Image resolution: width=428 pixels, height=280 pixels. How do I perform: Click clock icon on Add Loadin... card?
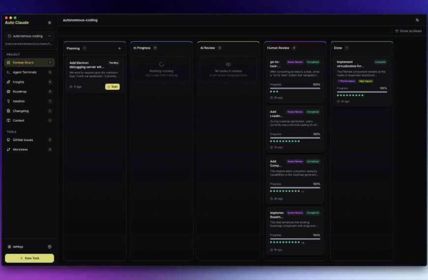pos(272,147)
